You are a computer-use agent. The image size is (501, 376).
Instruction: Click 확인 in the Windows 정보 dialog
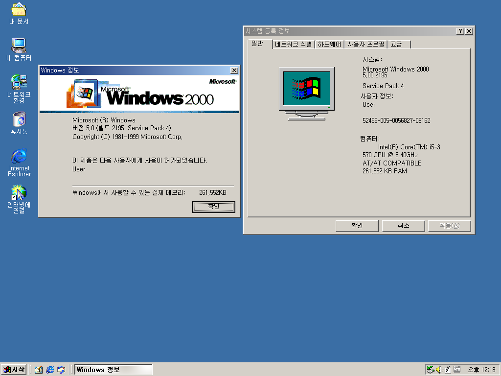[213, 207]
